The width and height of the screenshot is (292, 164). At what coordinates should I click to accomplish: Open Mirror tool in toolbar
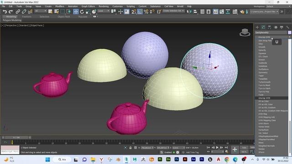click(x=189, y=12)
